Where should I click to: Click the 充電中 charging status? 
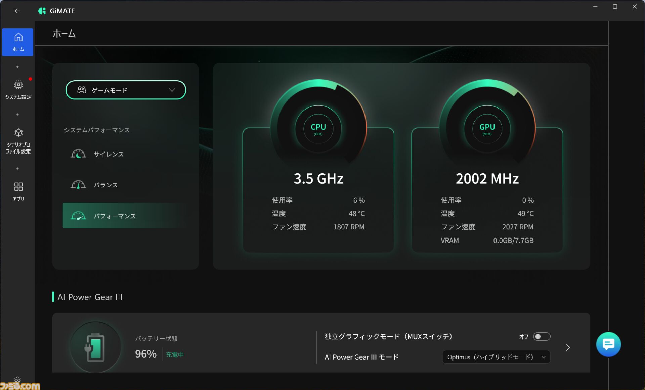(x=175, y=355)
